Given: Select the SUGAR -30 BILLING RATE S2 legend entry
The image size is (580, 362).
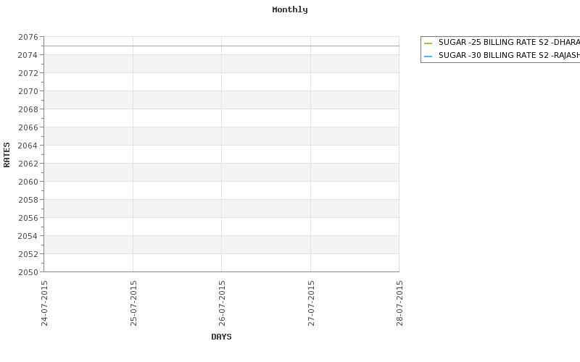Looking at the screenshot, I should coord(509,56).
